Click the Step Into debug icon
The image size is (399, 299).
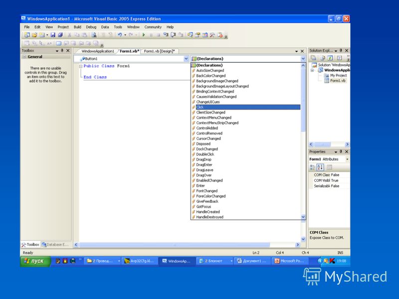[x=166, y=35]
